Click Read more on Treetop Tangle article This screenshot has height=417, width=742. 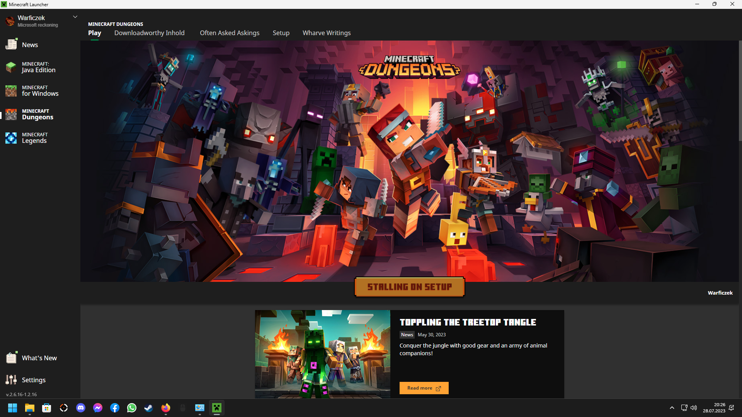(424, 388)
